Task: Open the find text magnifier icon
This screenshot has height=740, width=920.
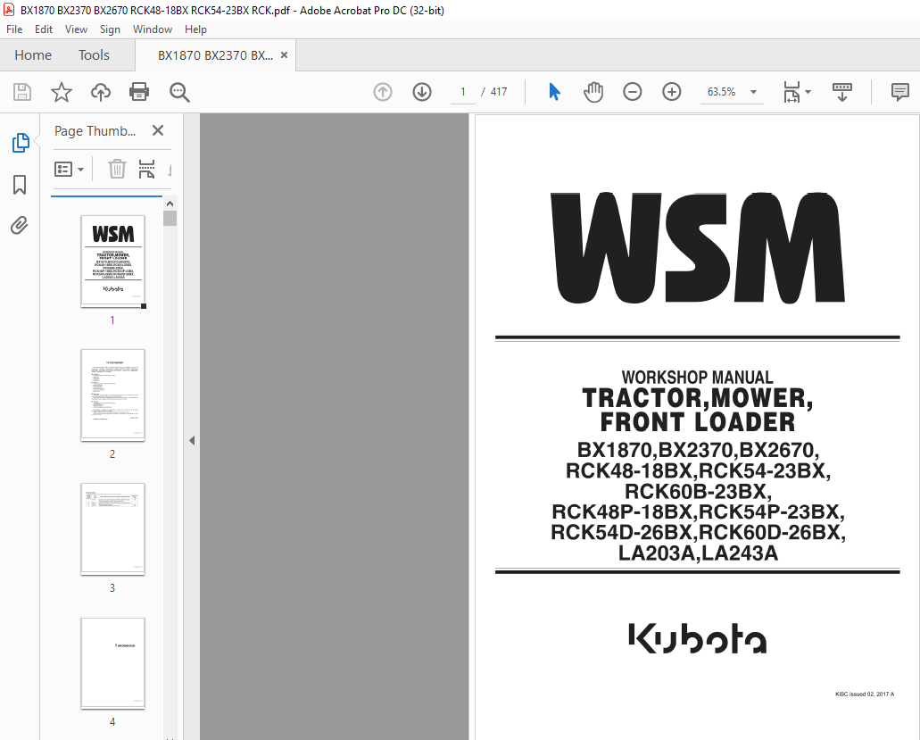Action: [x=179, y=92]
